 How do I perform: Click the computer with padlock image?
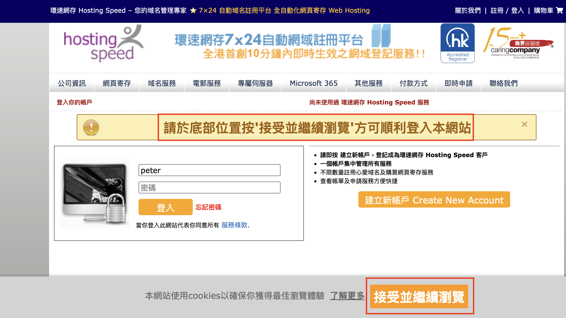[95, 193]
